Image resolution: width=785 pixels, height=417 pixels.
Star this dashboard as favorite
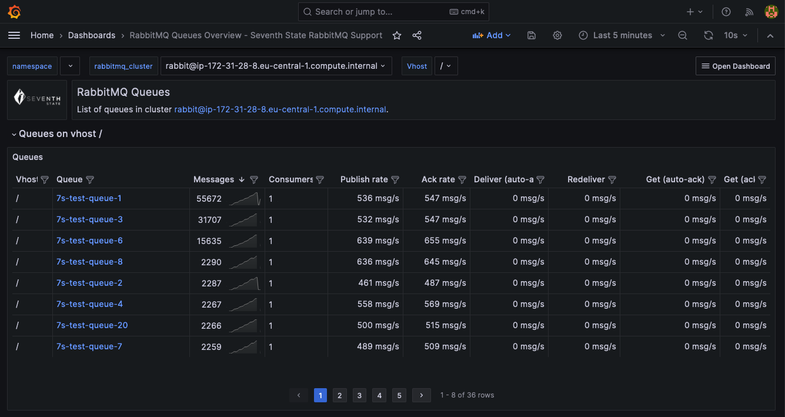397,35
